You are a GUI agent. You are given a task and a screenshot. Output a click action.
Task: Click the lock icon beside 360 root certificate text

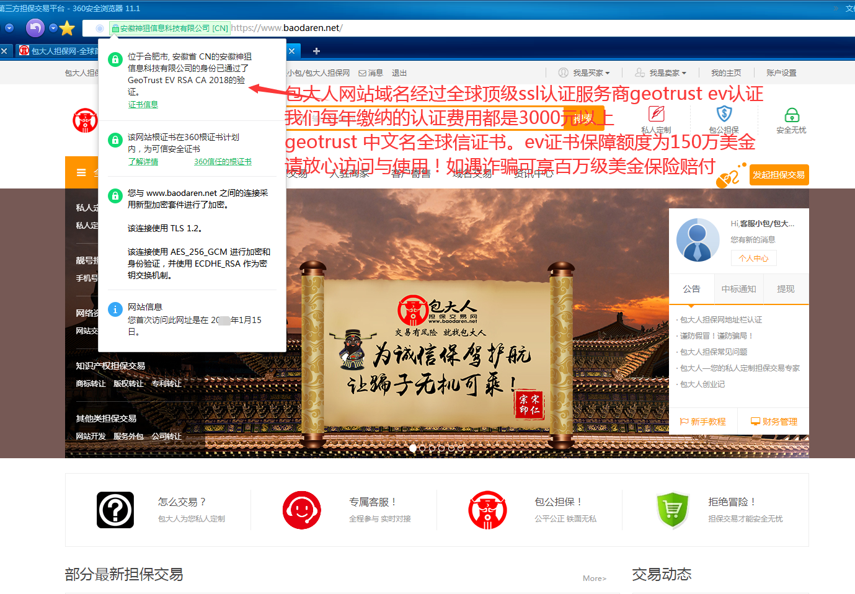(115, 140)
